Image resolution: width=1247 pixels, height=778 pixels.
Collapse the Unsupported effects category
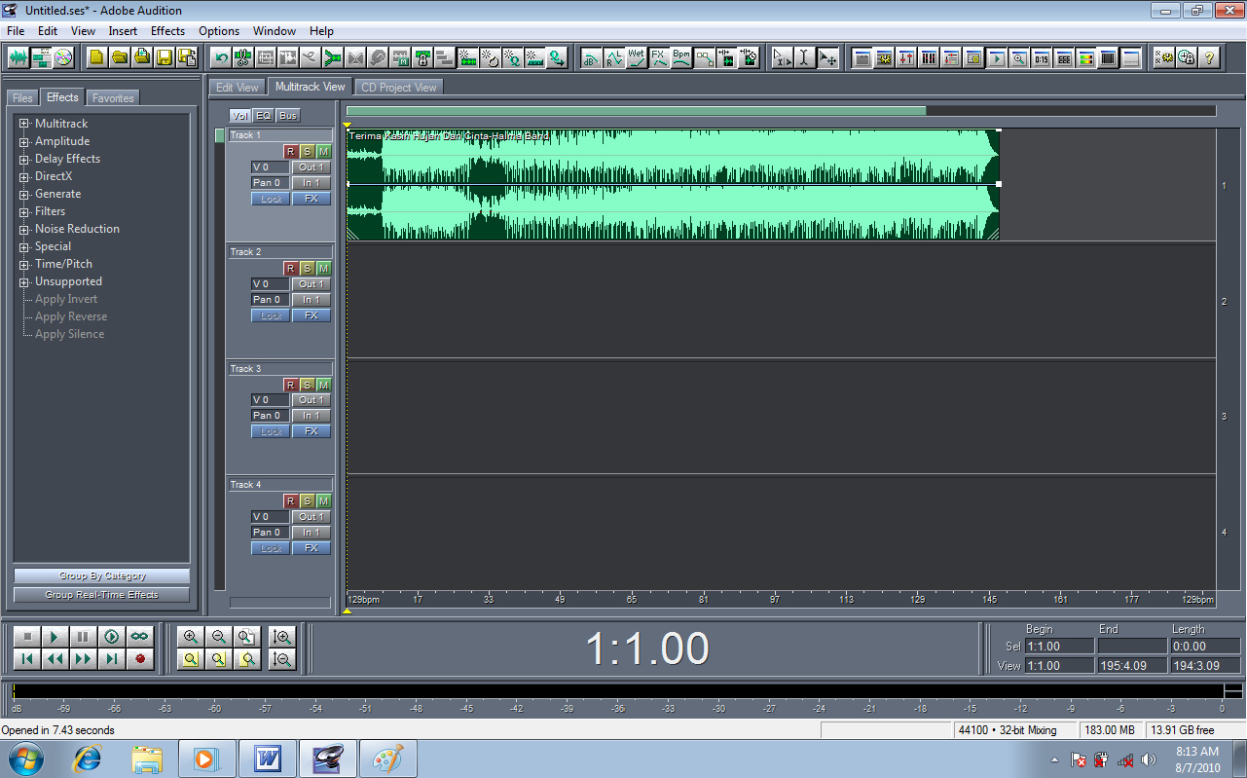pos(23,281)
